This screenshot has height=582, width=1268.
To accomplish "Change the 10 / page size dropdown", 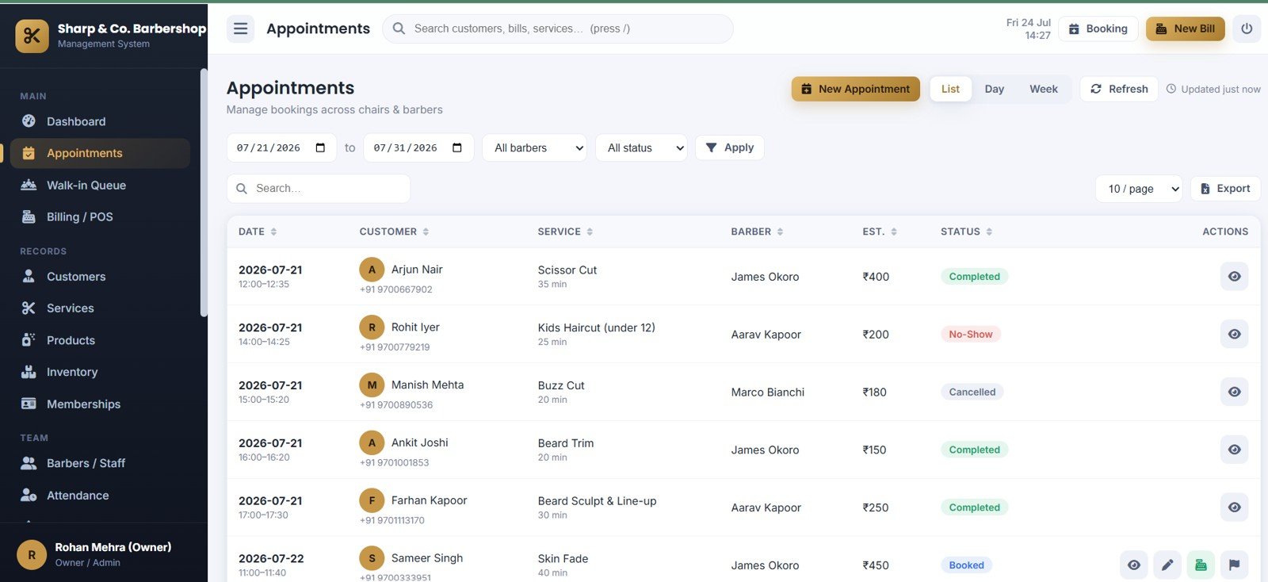I will 1139,189.
